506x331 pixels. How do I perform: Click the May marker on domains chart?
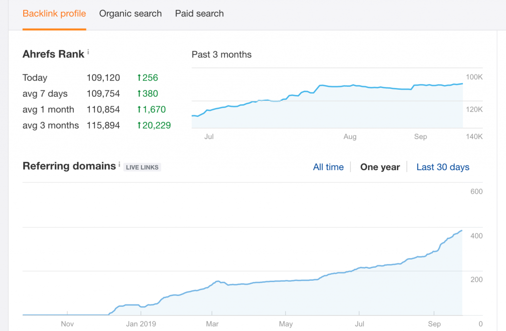click(286, 324)
